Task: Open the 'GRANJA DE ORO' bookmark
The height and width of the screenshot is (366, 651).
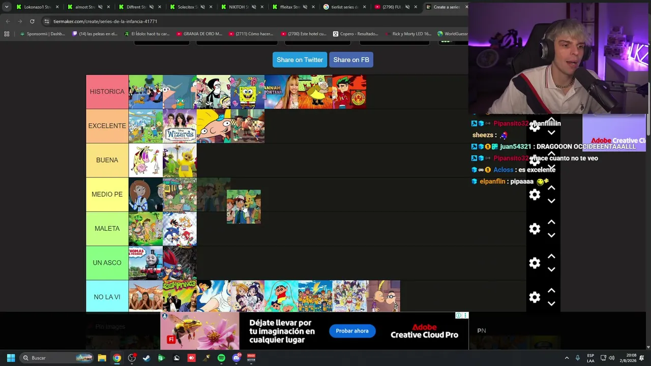Action: point(199,34)
